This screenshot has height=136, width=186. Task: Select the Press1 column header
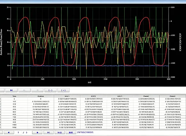pos(146,96)
